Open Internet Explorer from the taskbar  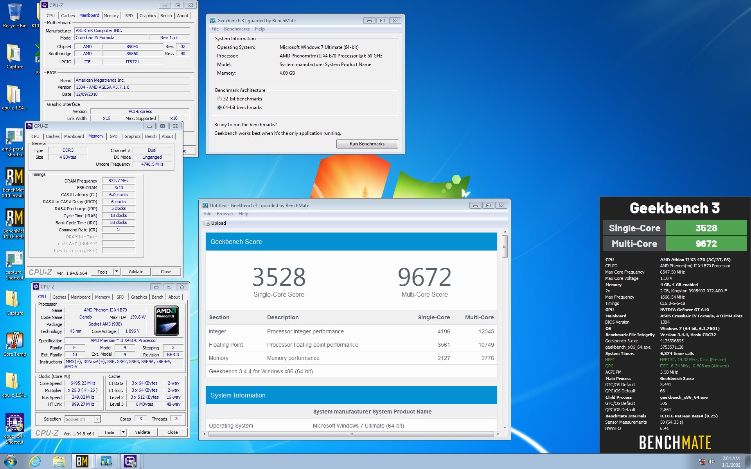click(x=35, y=461)
